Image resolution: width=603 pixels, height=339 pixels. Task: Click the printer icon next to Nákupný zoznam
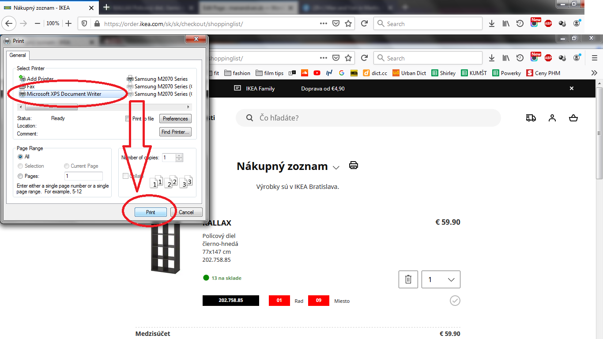coord(354,166)
